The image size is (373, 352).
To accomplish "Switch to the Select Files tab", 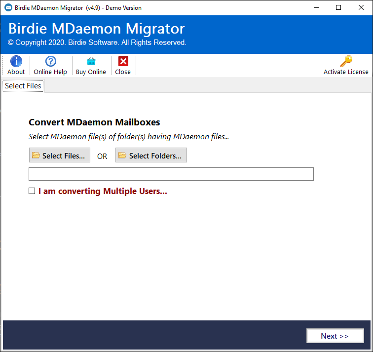I will pyautogui.click(x=23, y=86).
